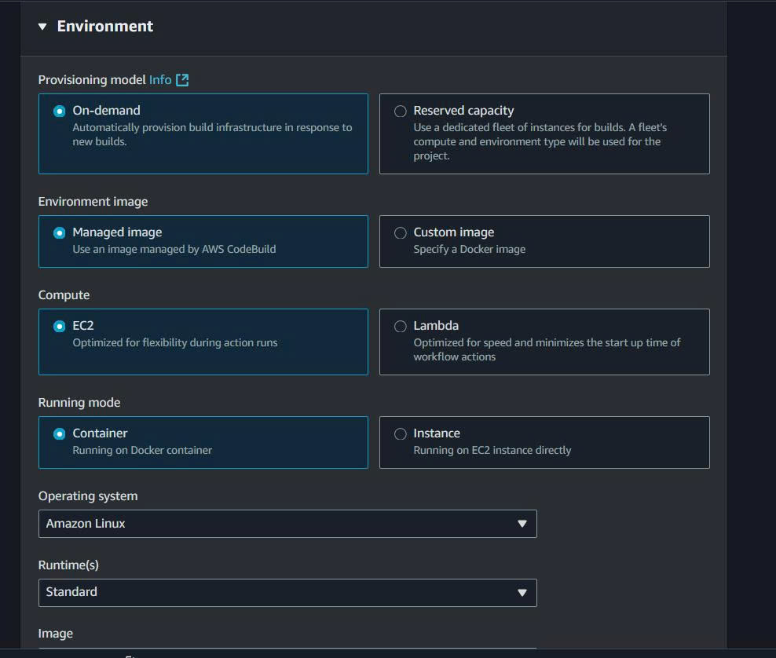Viewport: 776px width, 658px height.
Task: Click the Runtime(s) dropdown arrow
Action: click(523, 593)
